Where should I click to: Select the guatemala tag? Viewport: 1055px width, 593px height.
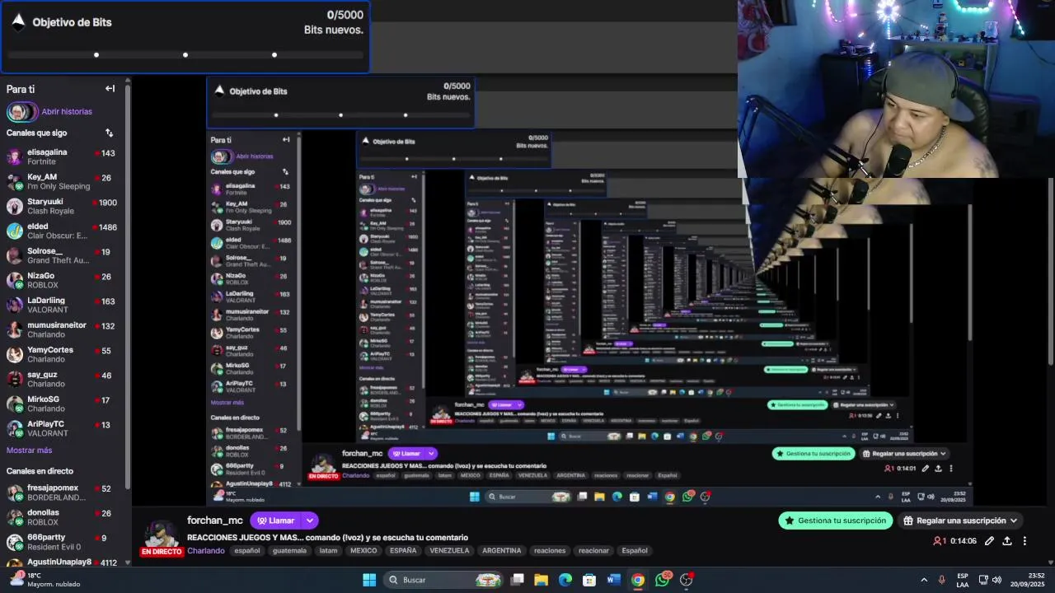(x=289, y=551)
